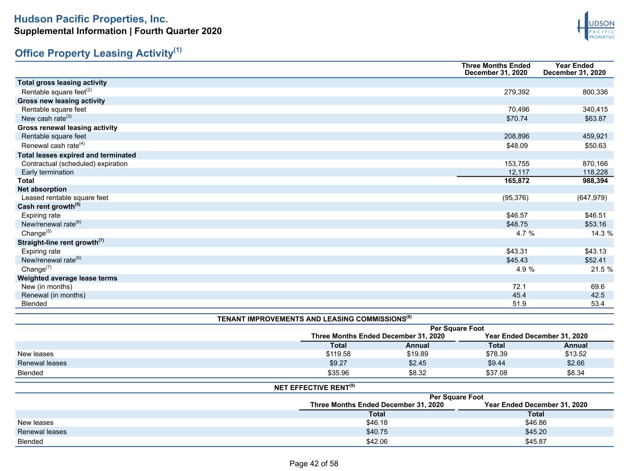Screen dimensions: 628x471
Task: Click 'Supplemental Information | Fourth Quarter 2020' subtitle
Action: click(x=118, y=31)
